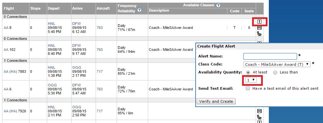Focus the Alert Name input field
The image size is (323, 123).
[270, 56]
